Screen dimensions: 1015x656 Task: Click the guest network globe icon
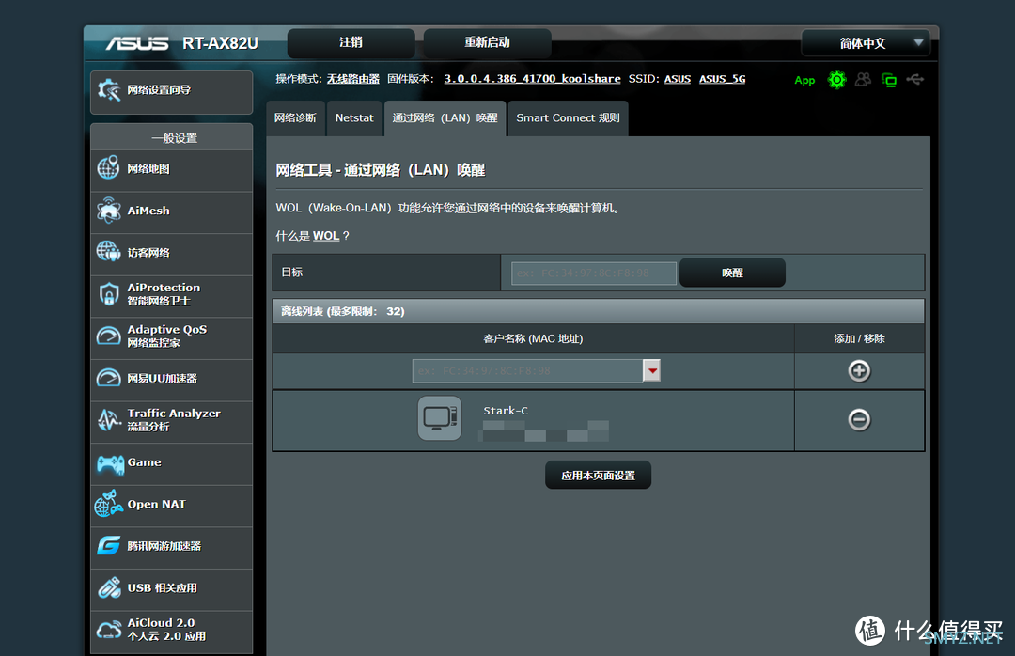point(108,251)
